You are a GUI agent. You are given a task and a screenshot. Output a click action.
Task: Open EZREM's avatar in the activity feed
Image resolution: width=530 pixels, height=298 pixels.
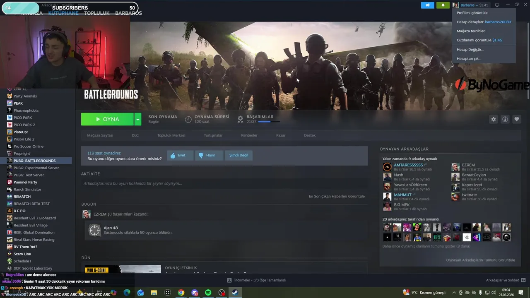click(x=86, y=214)
